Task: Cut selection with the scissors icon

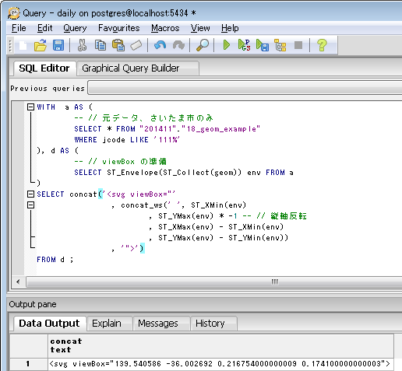Action: click(x=82, y=45)
